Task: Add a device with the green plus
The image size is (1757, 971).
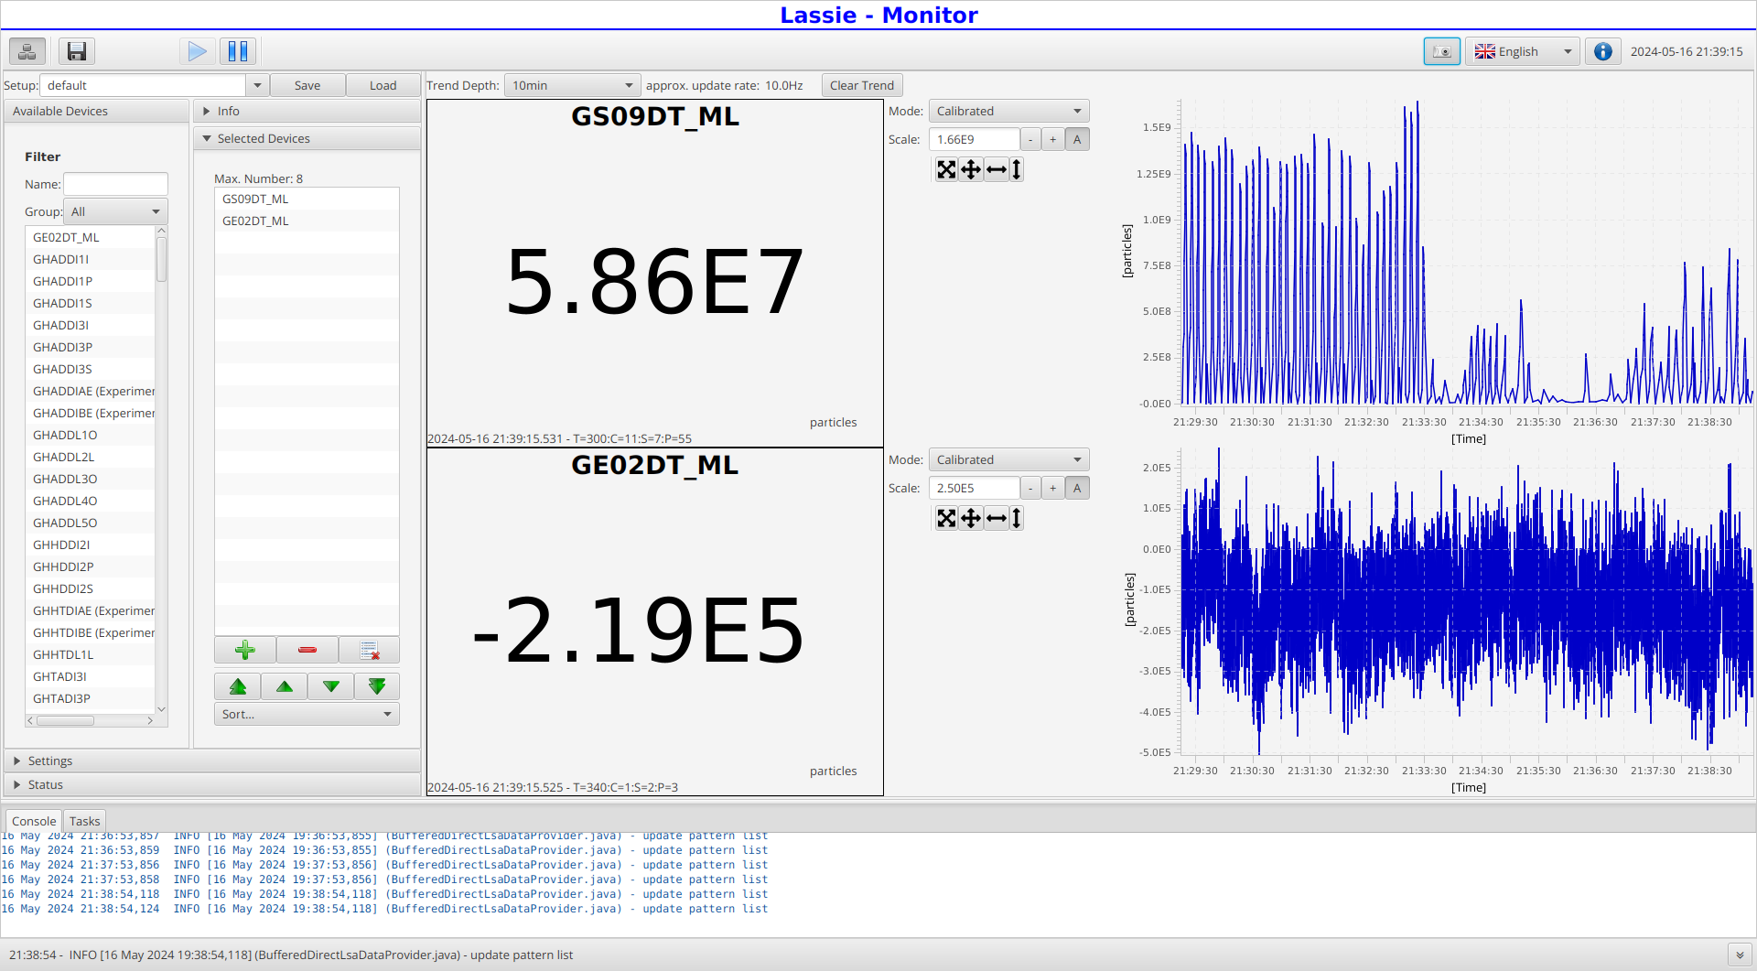Action: (245, 650)
